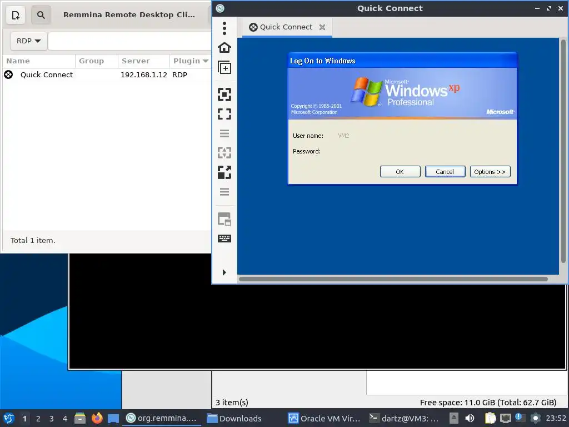569x427 pixels.
Task: Close the Quick Connect tab with X
Action: (x=322, y=27)
